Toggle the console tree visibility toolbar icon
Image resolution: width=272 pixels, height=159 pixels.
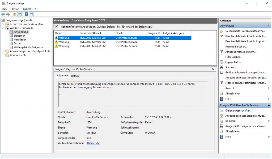(x=20, y=14)
